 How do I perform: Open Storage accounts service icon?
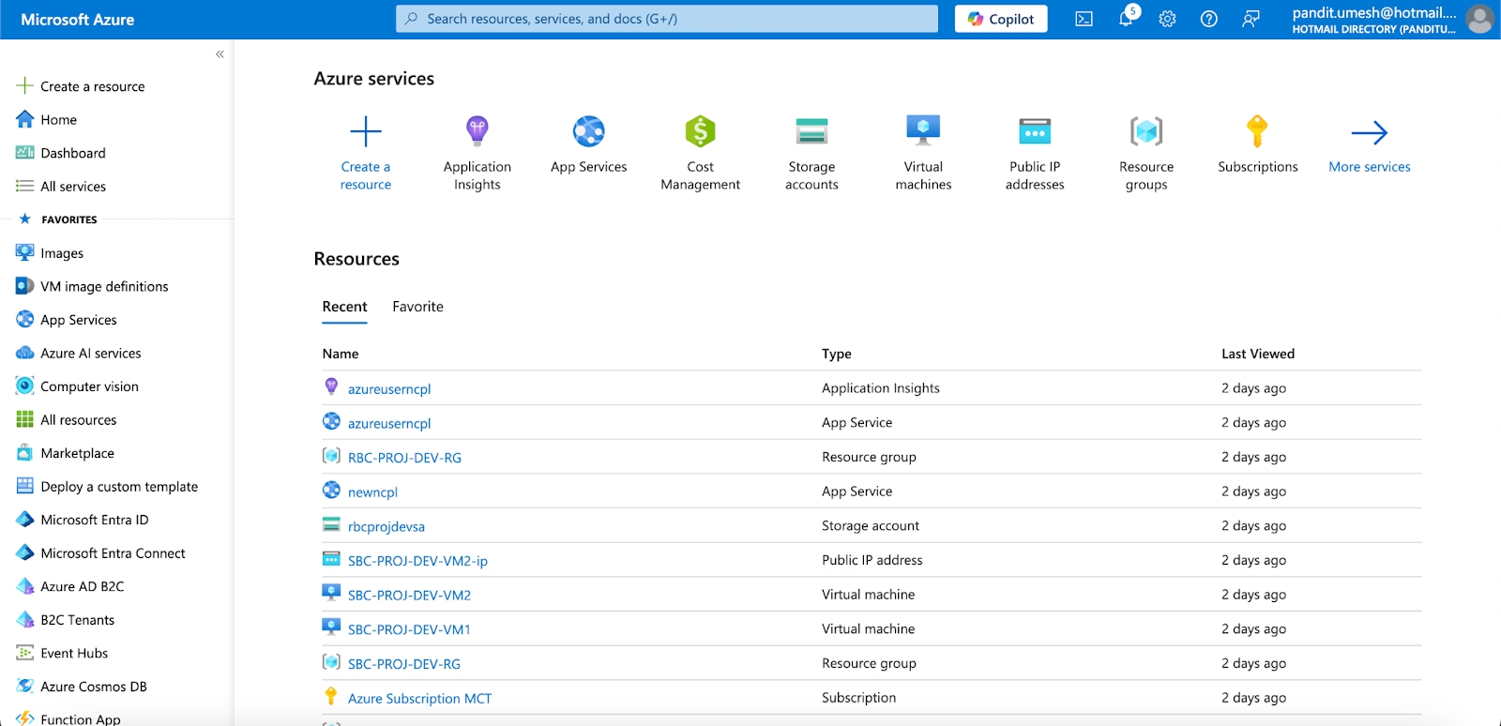tap(811, 131)
